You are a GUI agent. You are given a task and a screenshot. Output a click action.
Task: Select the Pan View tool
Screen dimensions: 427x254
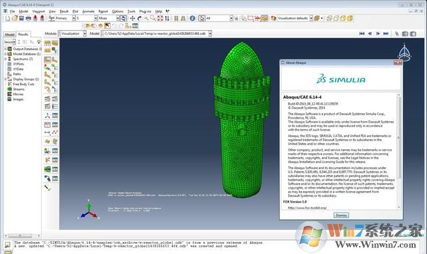(x=132, y=18)
